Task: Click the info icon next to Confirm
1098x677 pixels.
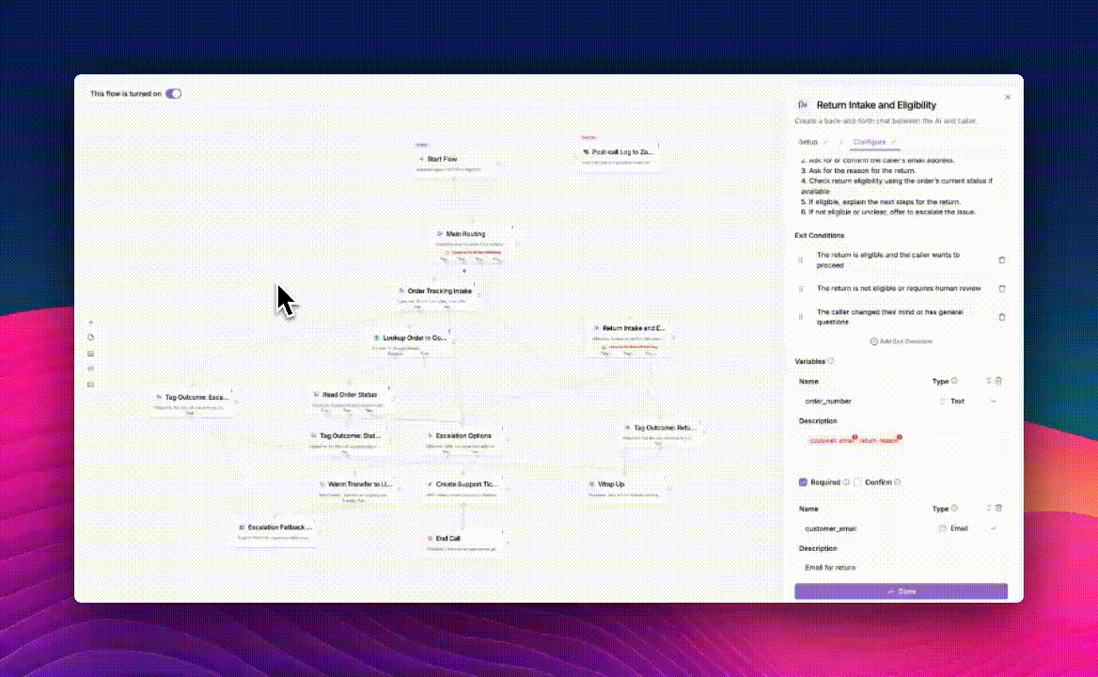Action: tap(898, 482)
